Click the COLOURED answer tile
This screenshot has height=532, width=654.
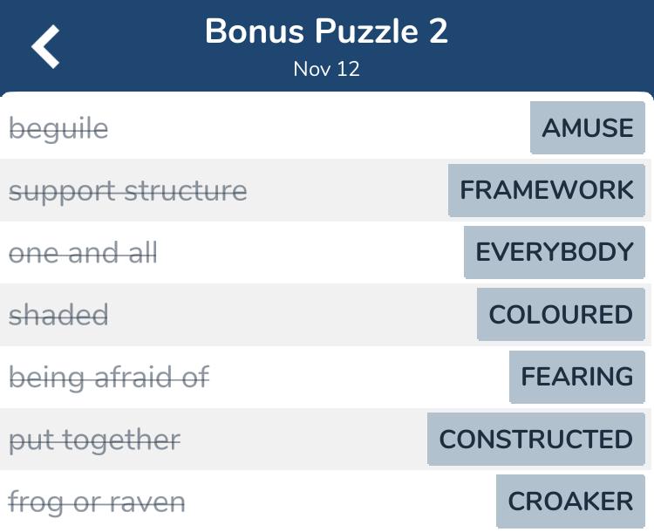coord(561,315)
